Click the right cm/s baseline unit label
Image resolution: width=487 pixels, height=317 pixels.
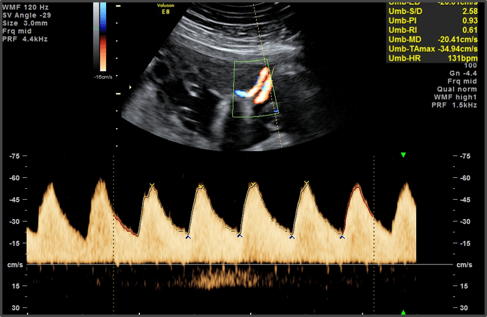[x=465, y=265]
